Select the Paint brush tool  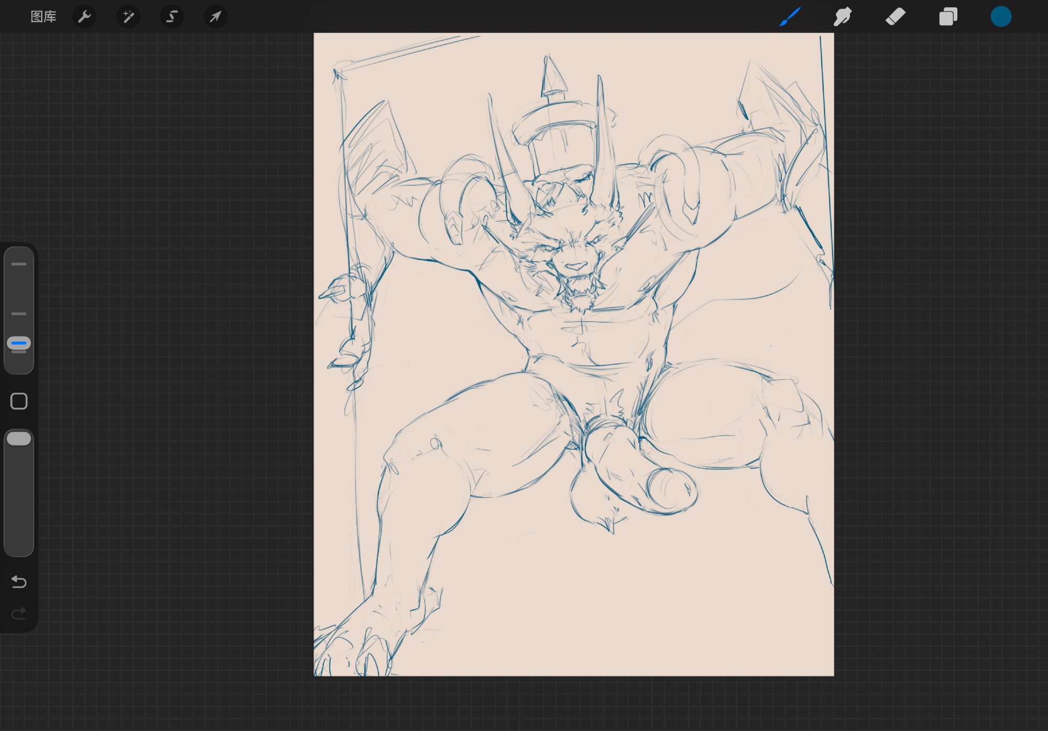point(790,17)
